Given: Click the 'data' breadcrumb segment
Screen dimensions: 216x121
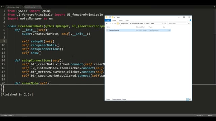Looking at the screenshot, I should coord(152,24).
